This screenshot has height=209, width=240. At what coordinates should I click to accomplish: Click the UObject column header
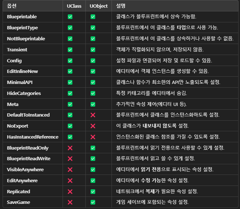tap(99, 6)
